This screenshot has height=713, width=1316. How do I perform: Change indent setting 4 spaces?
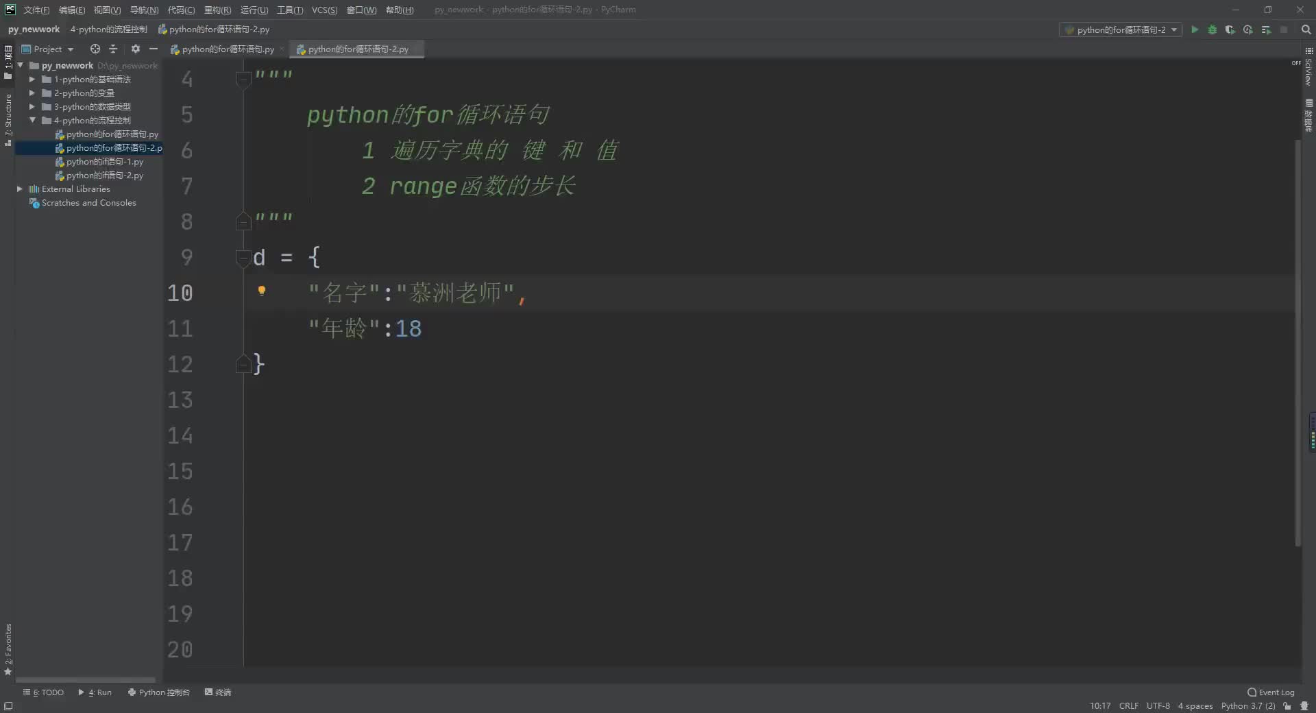point(1195,705)
